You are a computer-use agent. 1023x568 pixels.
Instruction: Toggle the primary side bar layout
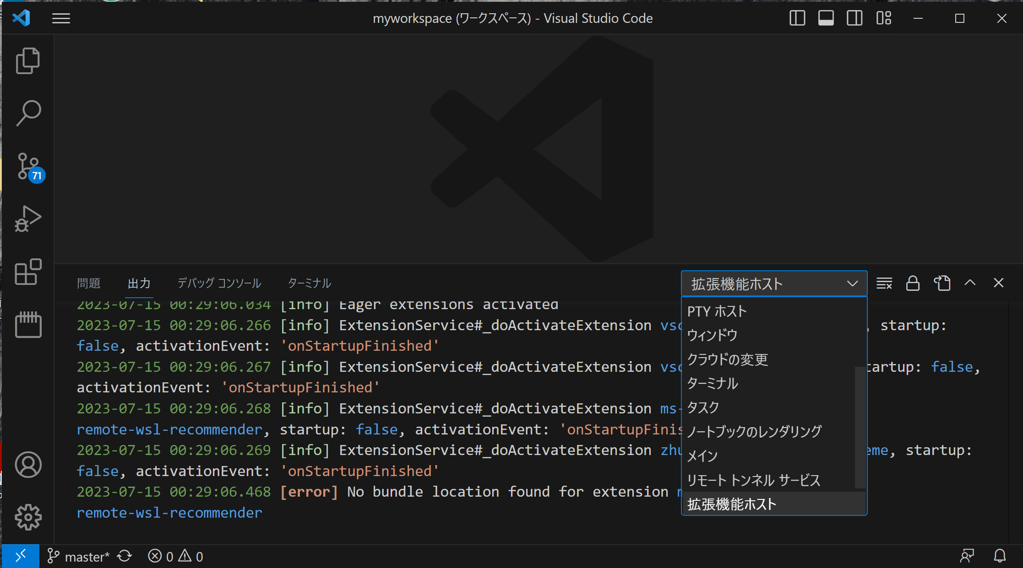coord(797,18)
